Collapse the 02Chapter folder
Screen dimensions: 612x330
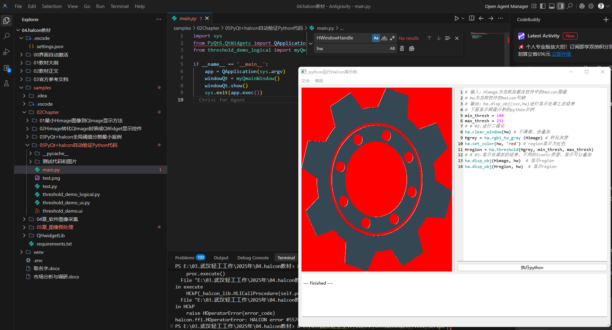pyautogui.click(x=24, y=112)
